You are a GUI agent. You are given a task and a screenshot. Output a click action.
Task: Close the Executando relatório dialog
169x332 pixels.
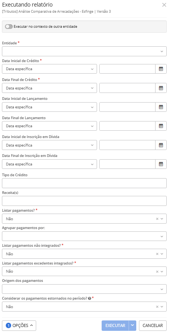[x=164, y=5]
